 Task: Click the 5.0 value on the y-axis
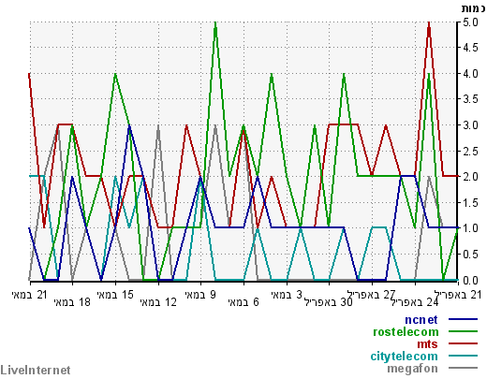tap(470, 22)
